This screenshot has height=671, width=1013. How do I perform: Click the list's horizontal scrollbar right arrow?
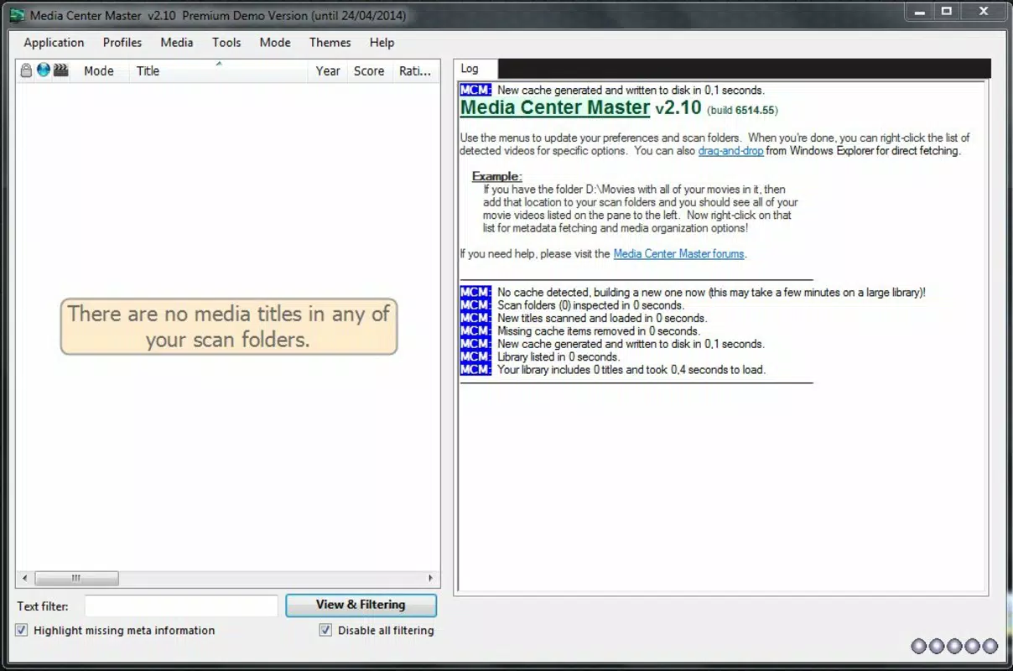coord(431,578)
